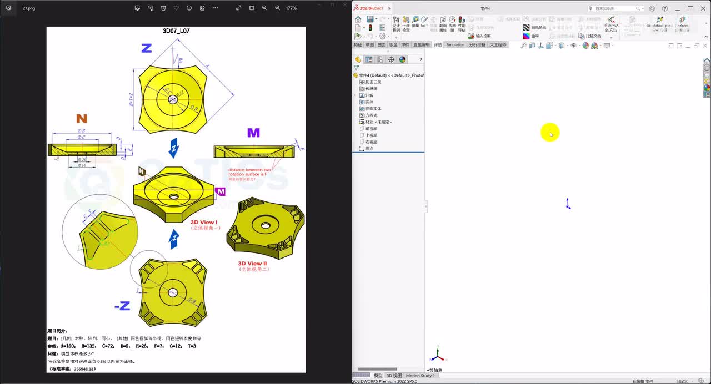Enter full screen in Photos viewer
The image size is (711, 384).
point(238,8)
